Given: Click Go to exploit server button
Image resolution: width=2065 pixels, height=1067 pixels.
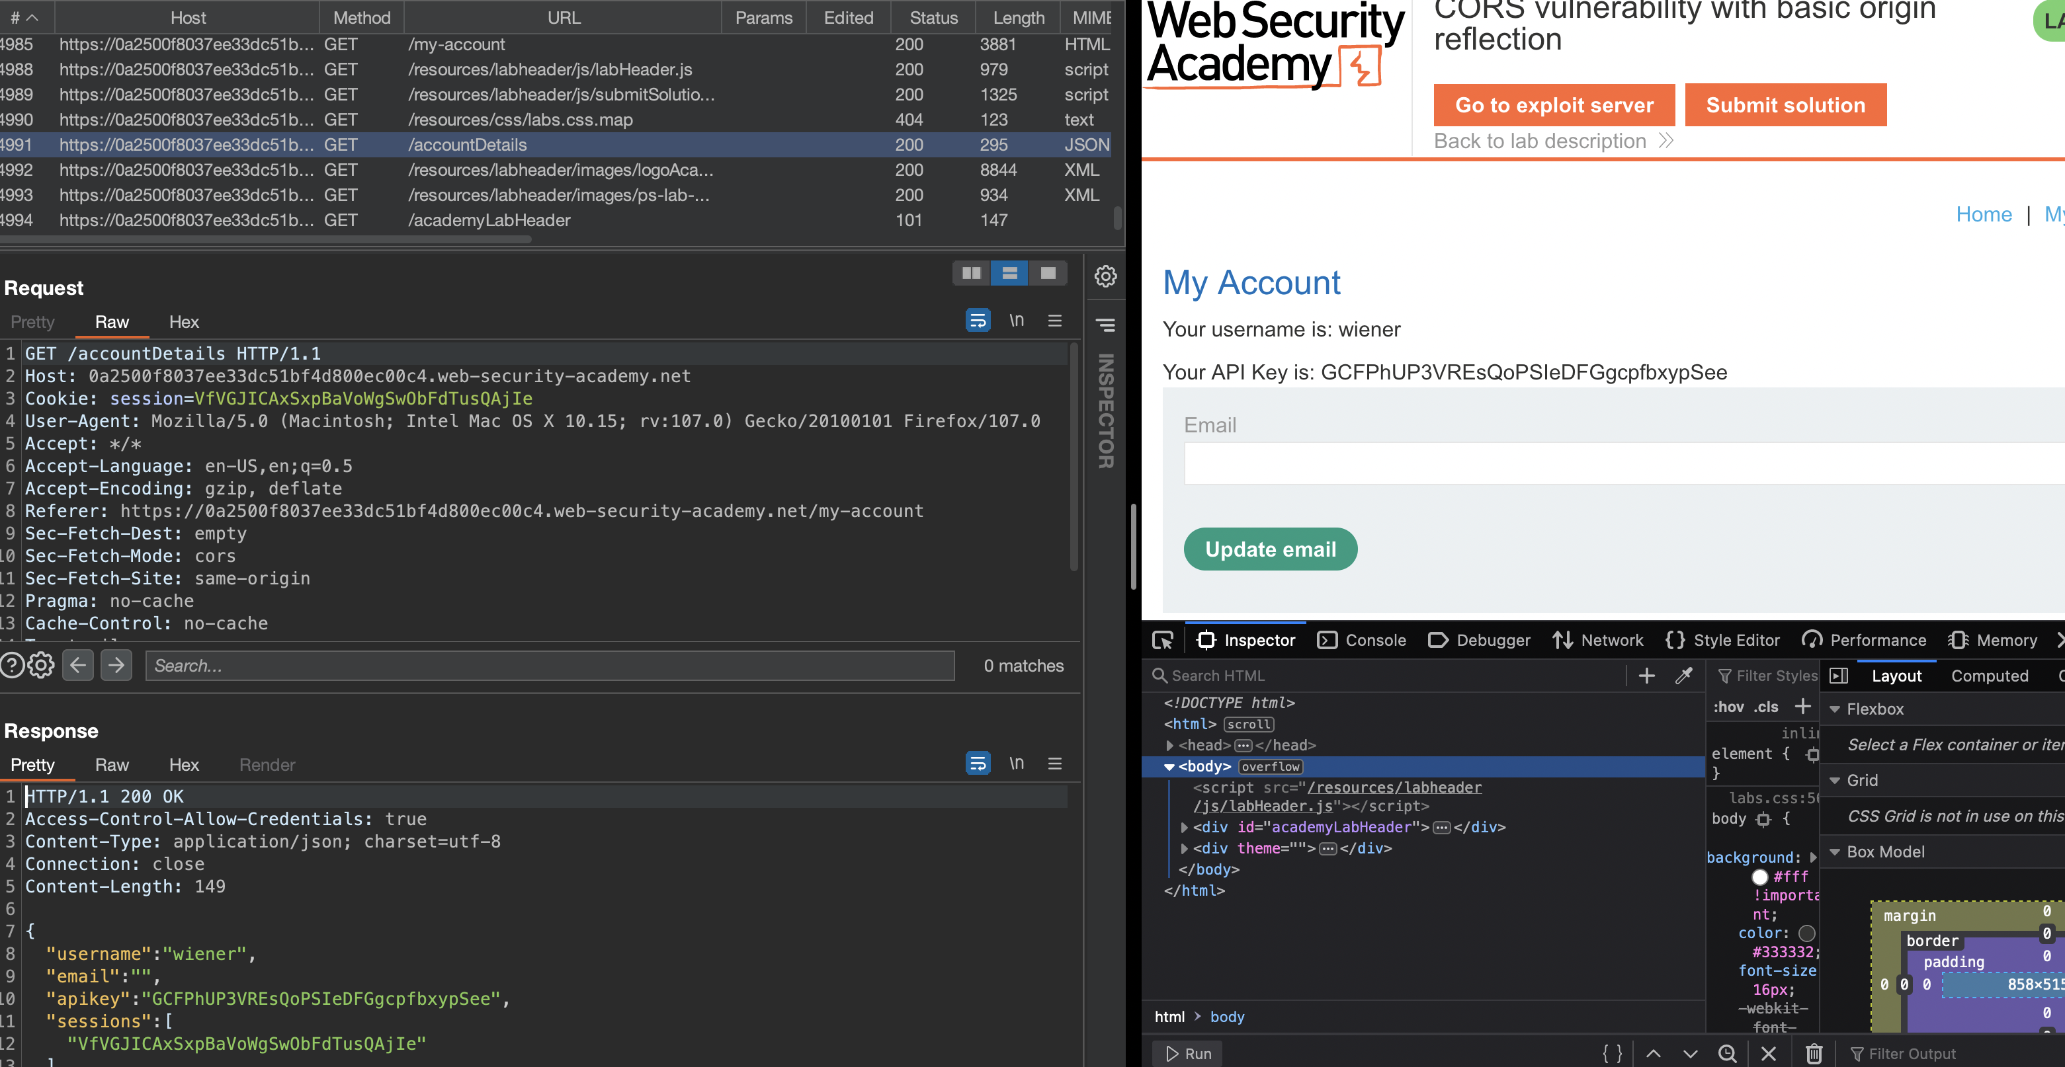Looking at the screenshot, I should (1554, 105).
